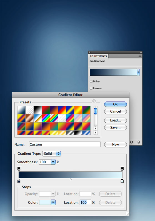Click Delete button in the Opacity row

tap(111, 194)
